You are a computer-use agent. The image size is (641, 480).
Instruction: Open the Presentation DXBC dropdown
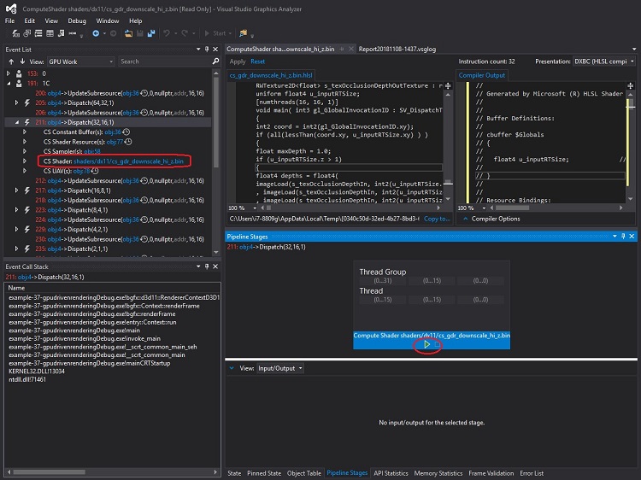click(602, 61)
